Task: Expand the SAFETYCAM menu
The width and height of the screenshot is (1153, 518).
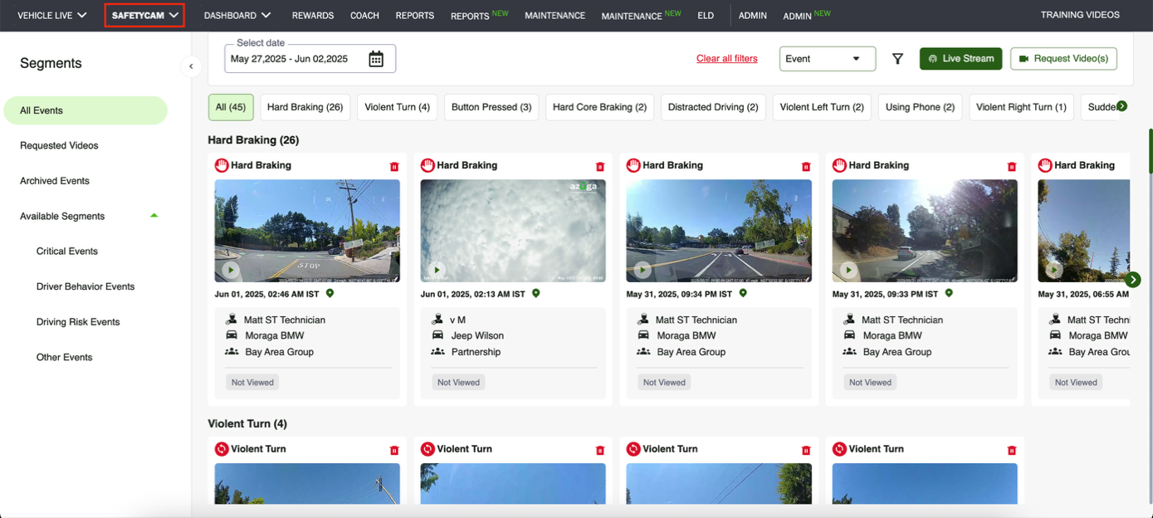Action: (144, 15)
